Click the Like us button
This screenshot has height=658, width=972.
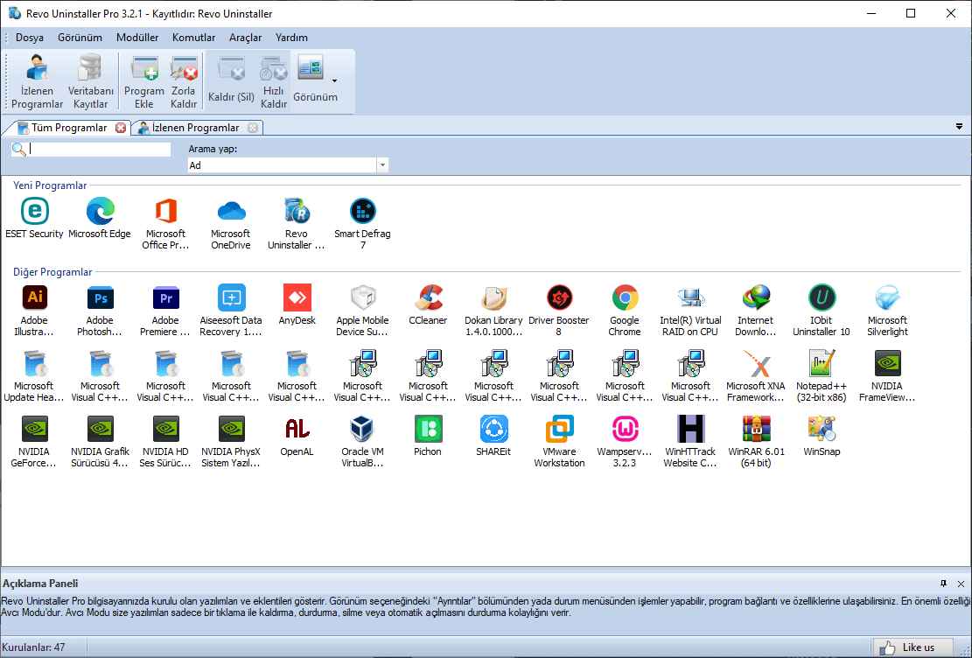click(908, 647)
